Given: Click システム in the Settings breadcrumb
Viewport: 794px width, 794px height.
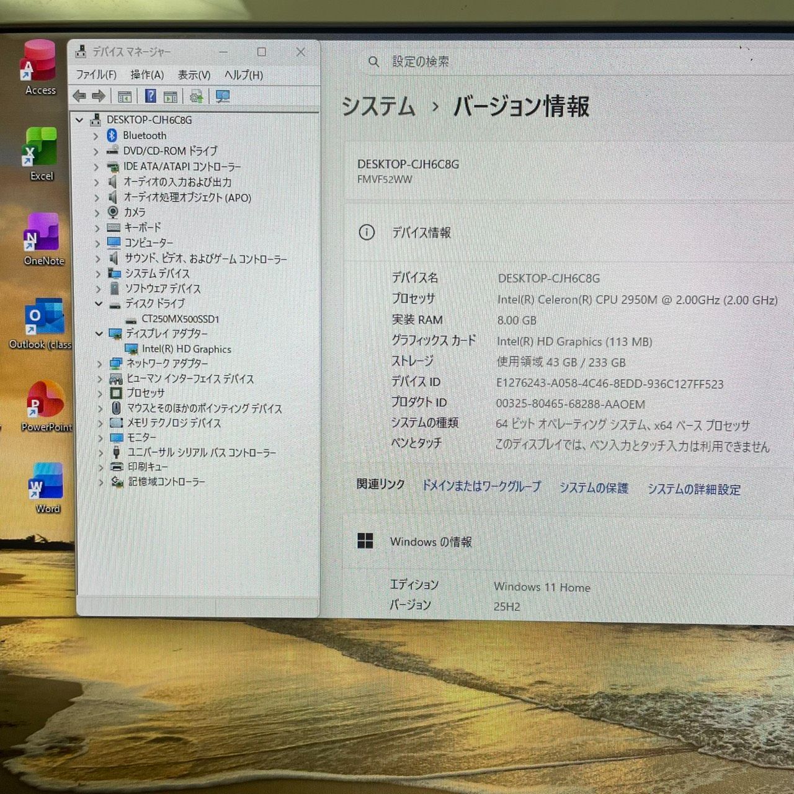Looking at the screenshot, I should click(x=378, y=107).
